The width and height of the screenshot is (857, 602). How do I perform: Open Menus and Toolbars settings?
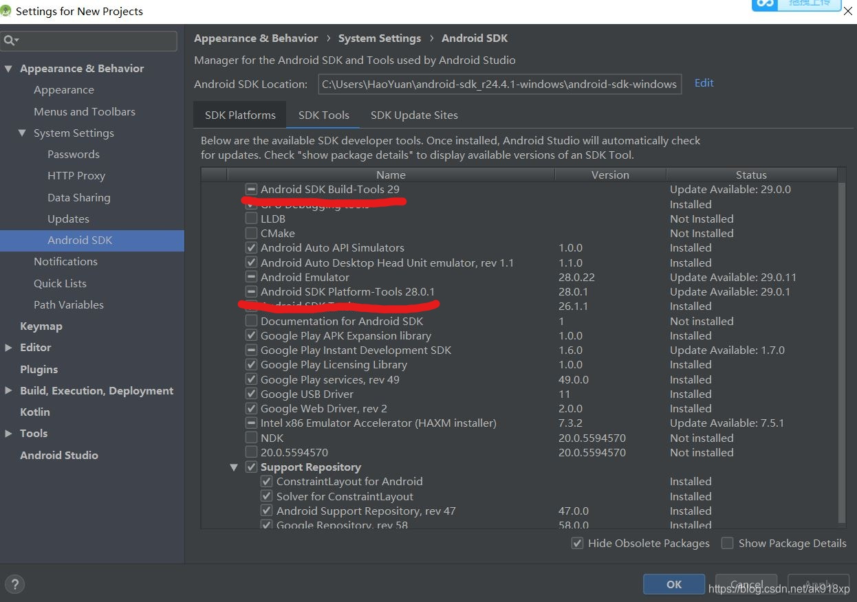85,111
